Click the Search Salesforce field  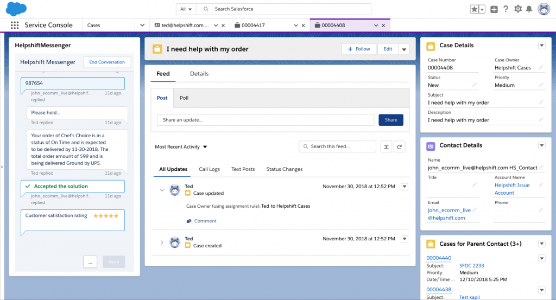[283, 9]
